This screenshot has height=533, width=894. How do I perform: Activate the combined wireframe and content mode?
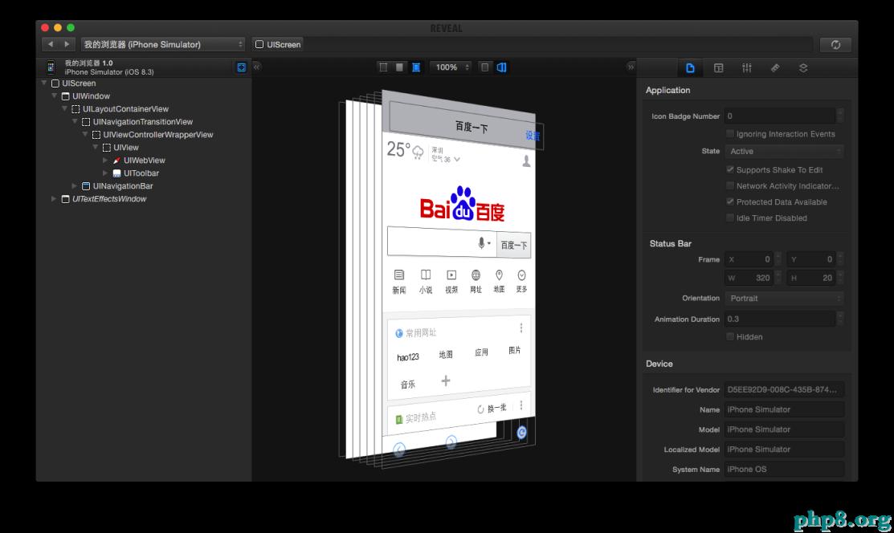coord(415,67)
